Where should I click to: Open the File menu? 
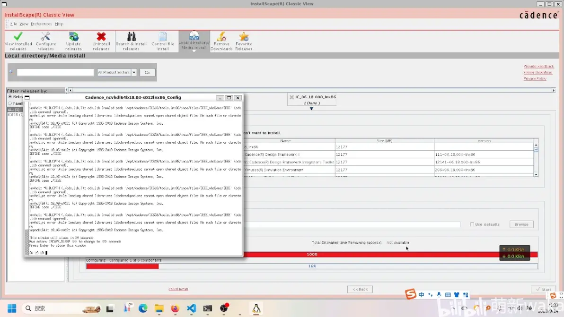click(13, 24)
